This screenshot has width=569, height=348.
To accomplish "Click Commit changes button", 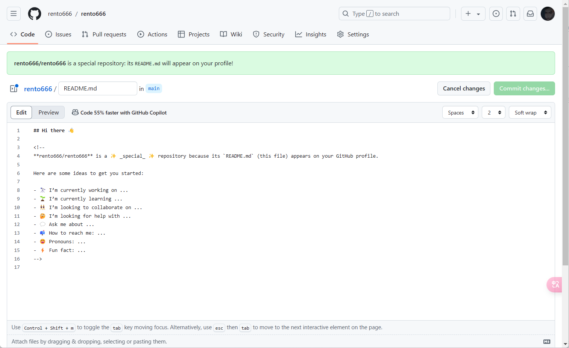I will click(524, 88).
